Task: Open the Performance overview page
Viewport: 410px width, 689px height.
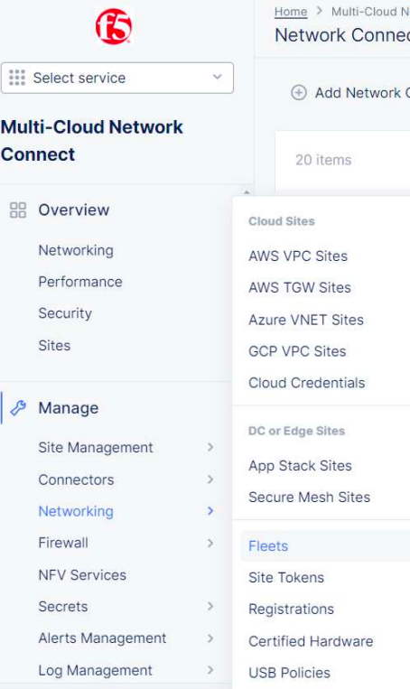Action: (x=80, y=282)
